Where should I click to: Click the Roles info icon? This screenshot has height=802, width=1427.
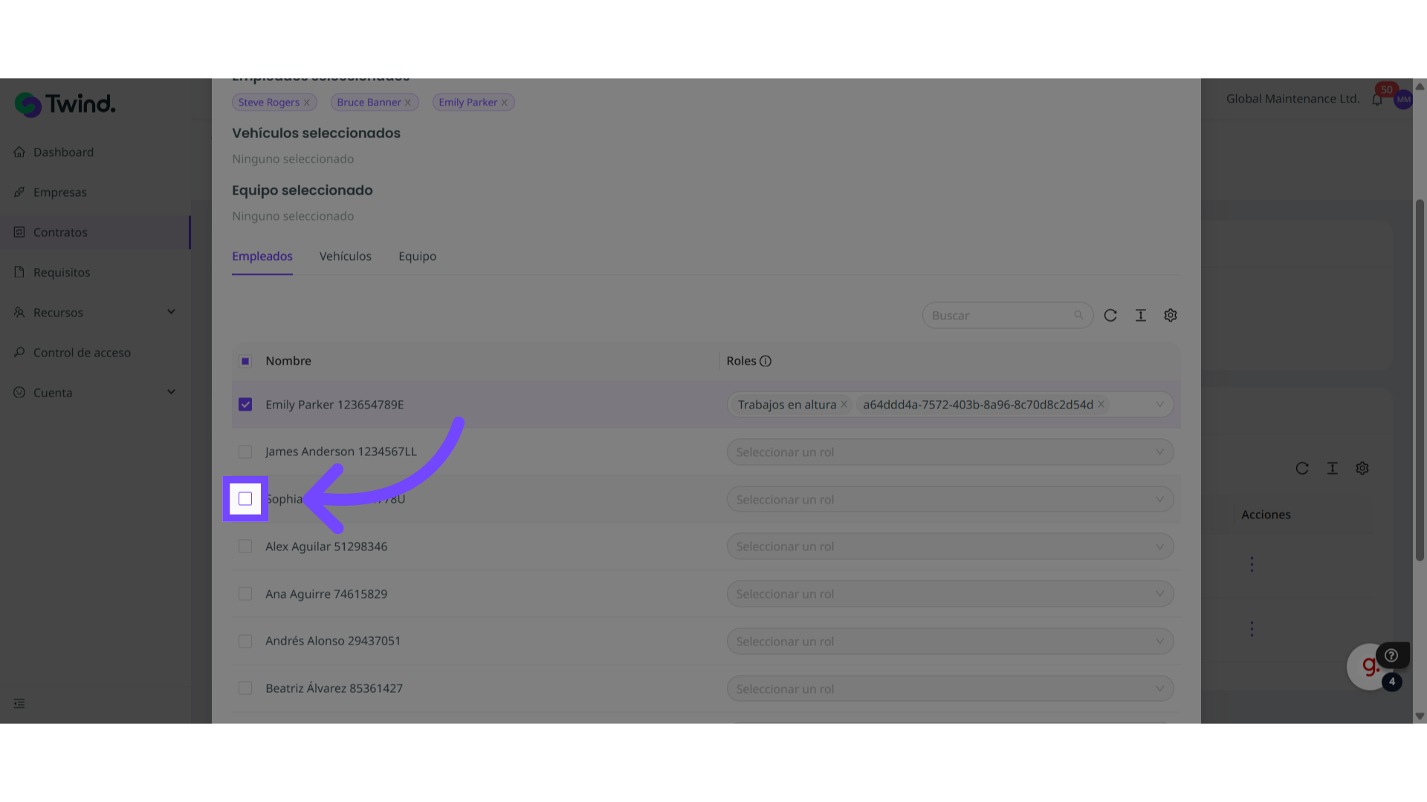(766, 361)
